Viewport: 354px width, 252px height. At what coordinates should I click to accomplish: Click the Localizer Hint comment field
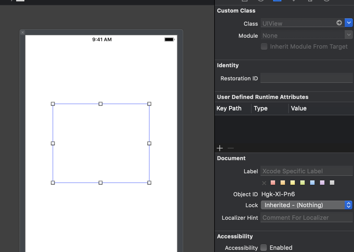point(306,218)
